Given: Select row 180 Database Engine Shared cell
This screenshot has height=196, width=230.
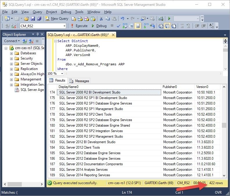Looking at the screenshot, I should coord(109,125).
